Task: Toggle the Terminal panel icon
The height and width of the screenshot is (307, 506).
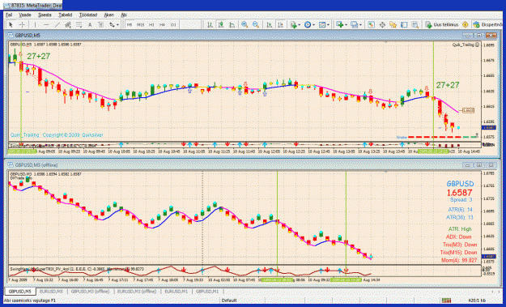Action: [404, 25]
